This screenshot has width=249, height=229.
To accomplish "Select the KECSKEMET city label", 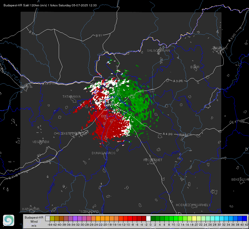I will (153, 160).
